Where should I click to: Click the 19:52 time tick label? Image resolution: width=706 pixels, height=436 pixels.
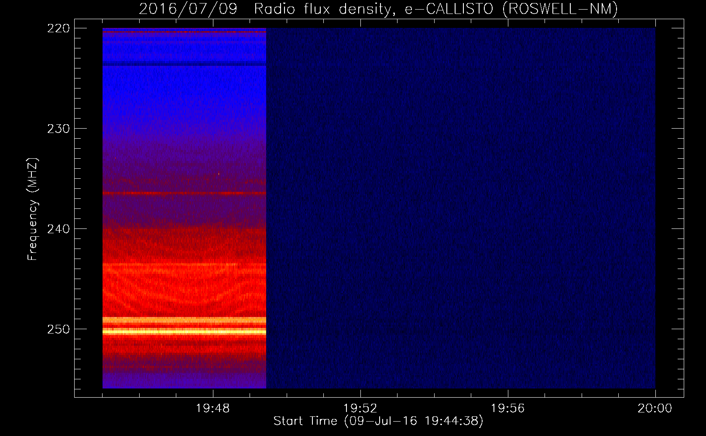[x=360, y=409]
